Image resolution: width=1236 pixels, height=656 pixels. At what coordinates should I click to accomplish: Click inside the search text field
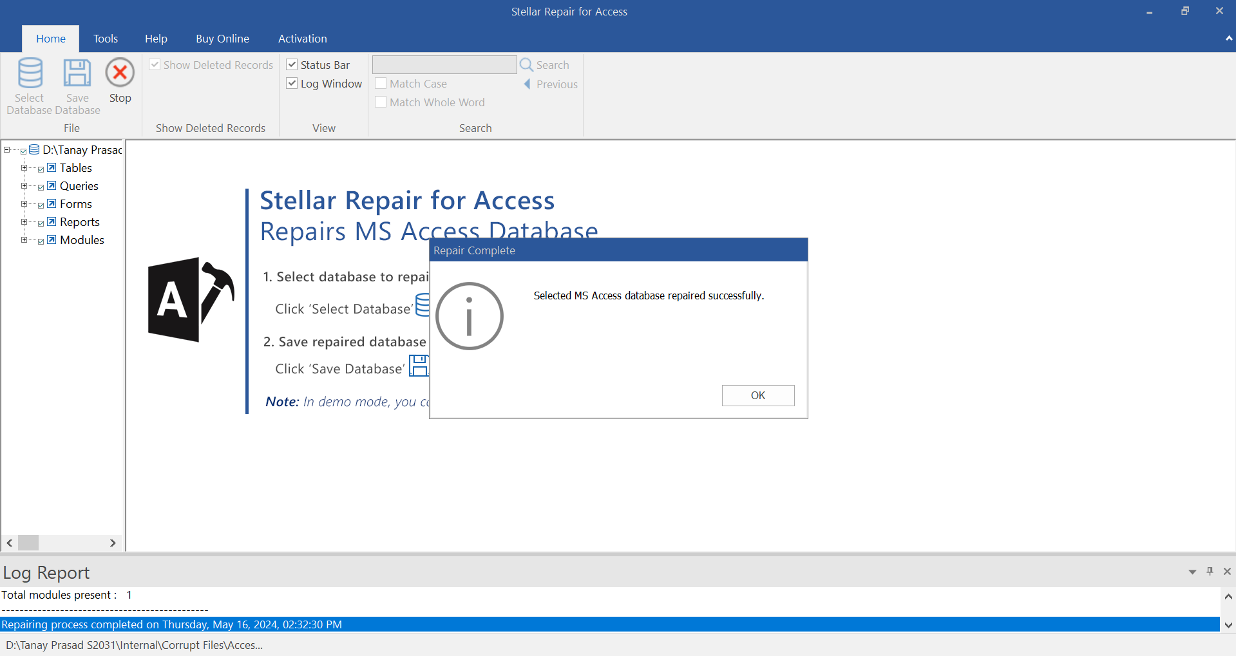pos(444,64)
